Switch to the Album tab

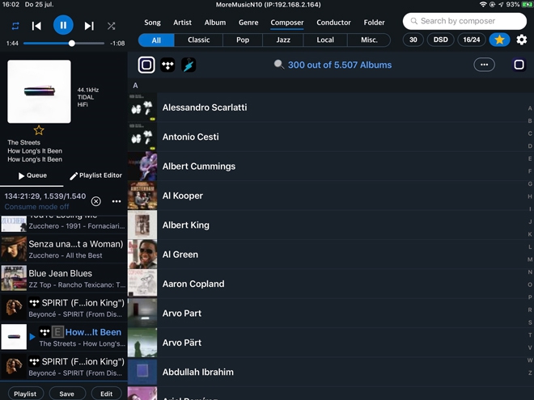(215, 23)
